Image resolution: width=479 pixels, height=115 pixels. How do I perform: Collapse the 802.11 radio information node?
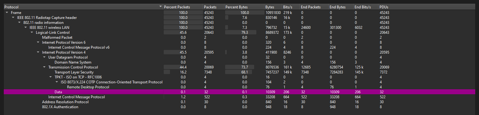coord(19,23)
